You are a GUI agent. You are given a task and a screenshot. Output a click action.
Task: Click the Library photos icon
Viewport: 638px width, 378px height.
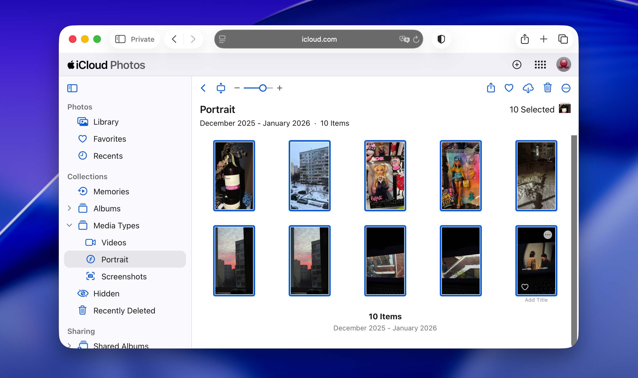(x=83, y=121)
